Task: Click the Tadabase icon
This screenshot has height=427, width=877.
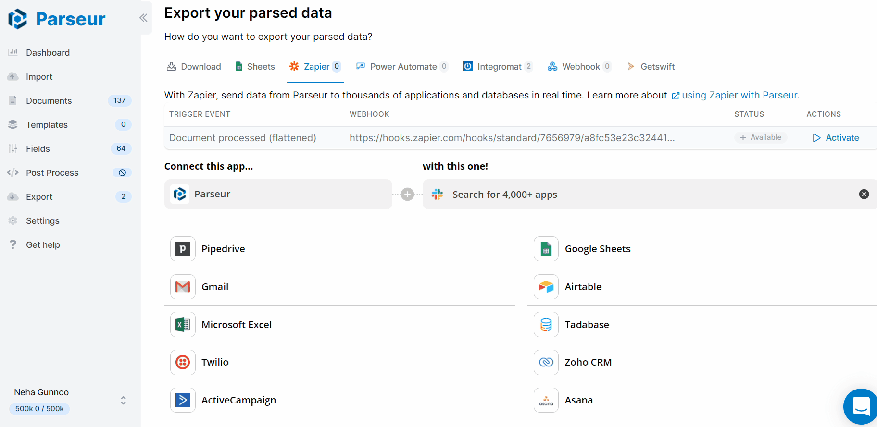Action: click(x=546, y=325)
